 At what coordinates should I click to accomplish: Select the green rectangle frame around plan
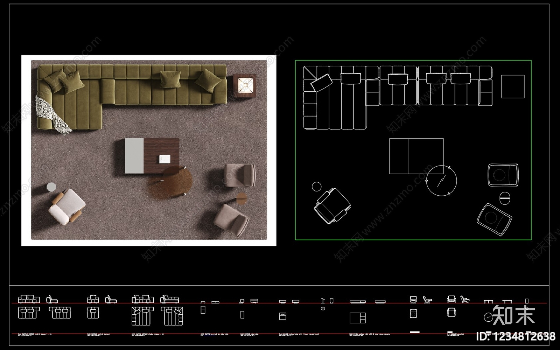click(413, 150)
